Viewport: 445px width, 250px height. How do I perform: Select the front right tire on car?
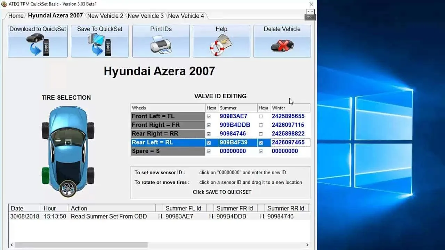click(91, 130)
